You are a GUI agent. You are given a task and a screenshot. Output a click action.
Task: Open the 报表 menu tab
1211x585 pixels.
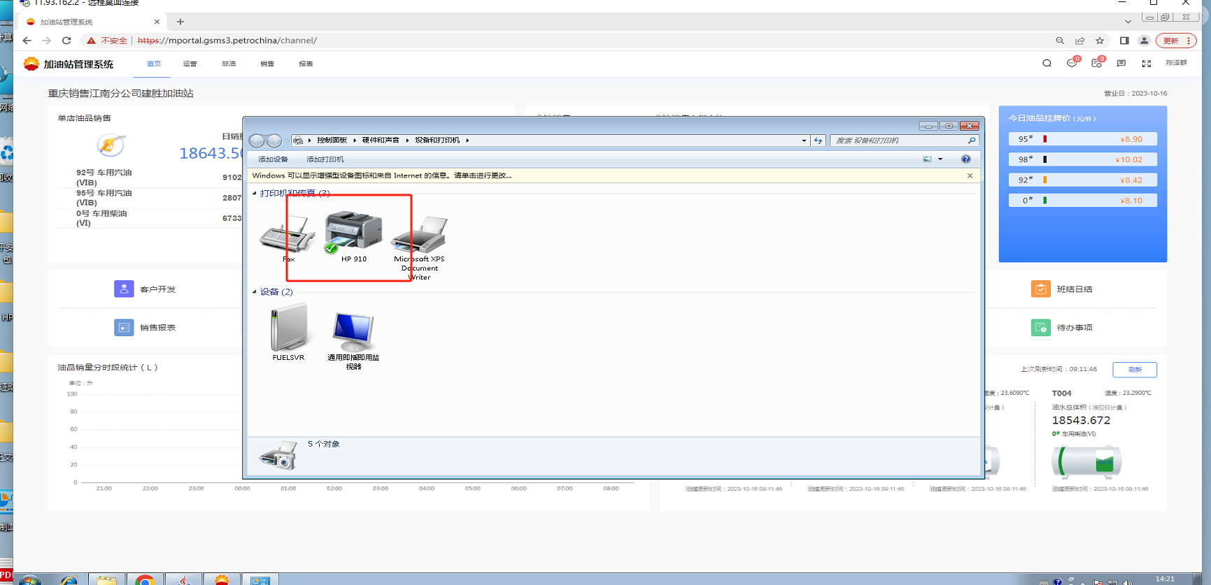coord(306,64)
